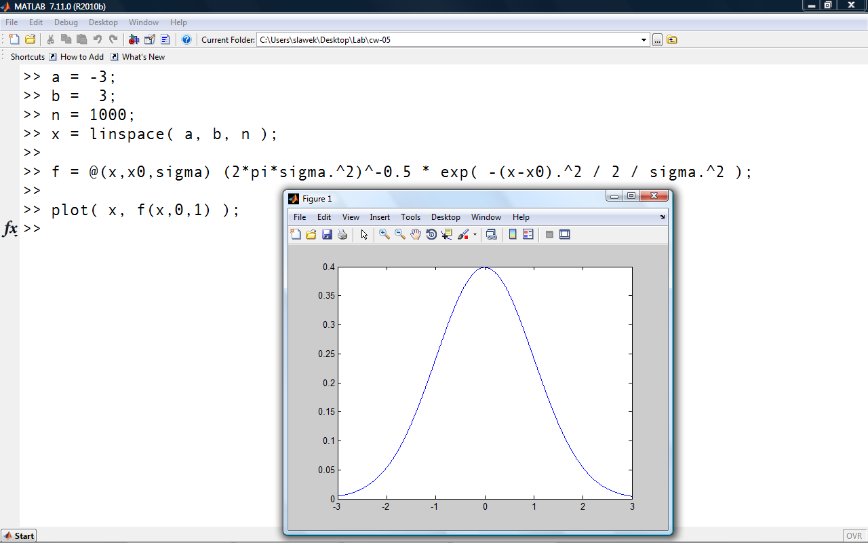Open the MATLAB main File menu
The width and height of the screenshot is (868, 543).
click(x=12, y=22)
